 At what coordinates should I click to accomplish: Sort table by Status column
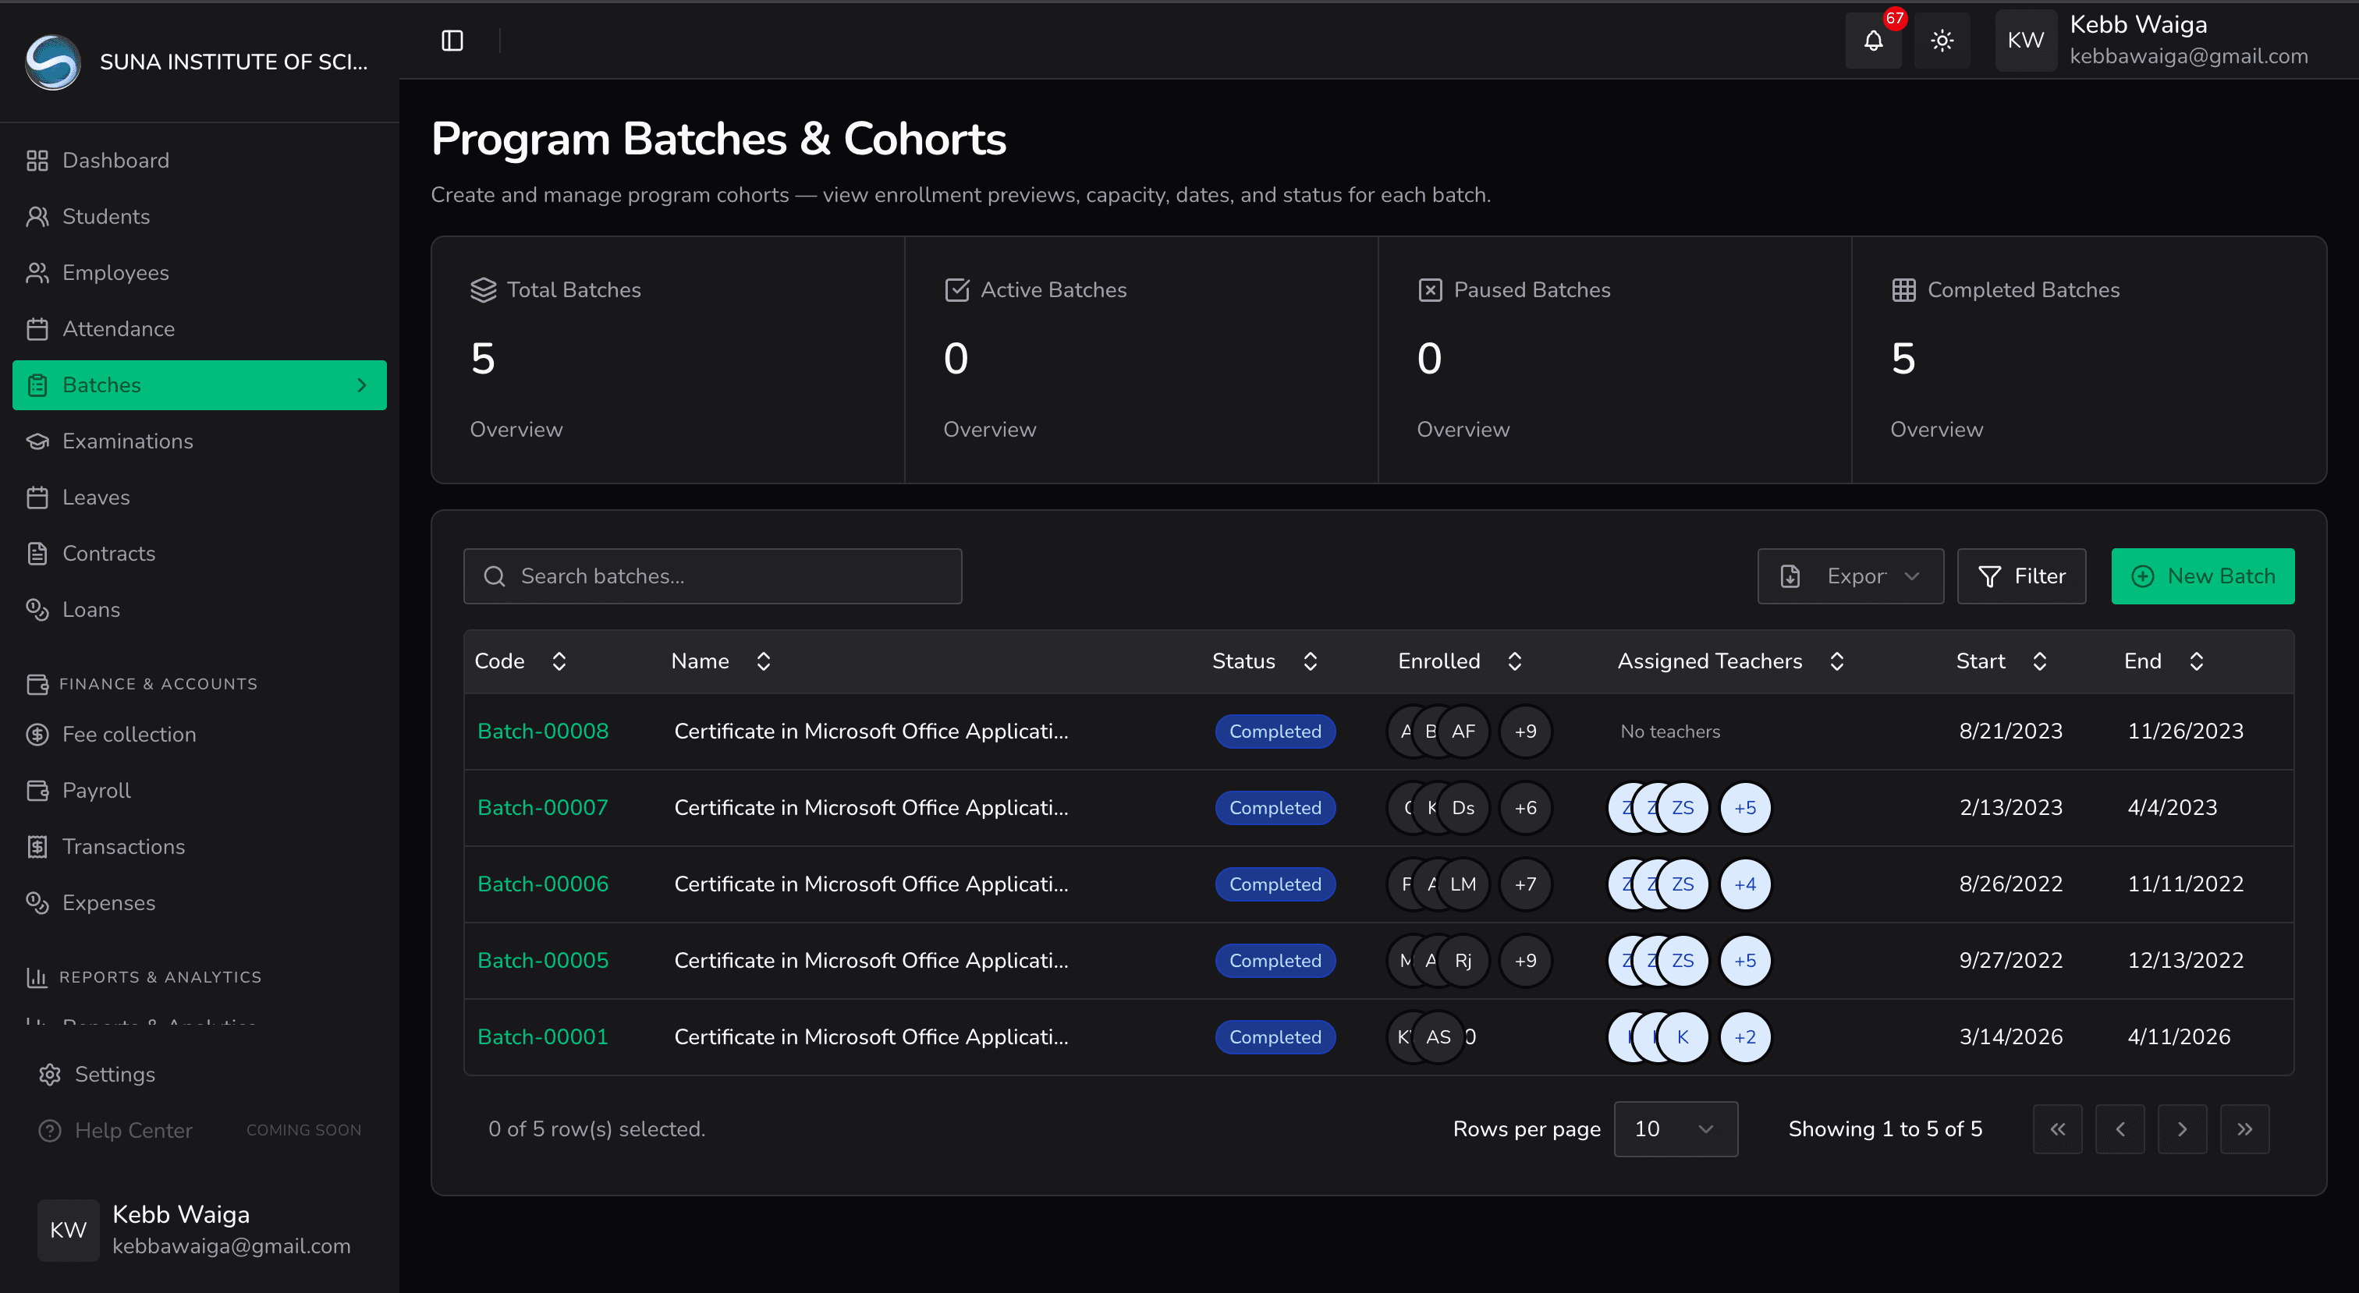tap(1310, 661)
